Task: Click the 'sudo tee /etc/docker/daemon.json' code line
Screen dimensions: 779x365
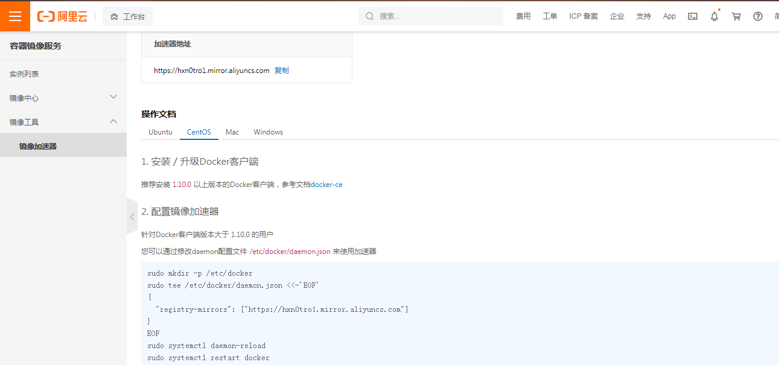Action: 233,285
